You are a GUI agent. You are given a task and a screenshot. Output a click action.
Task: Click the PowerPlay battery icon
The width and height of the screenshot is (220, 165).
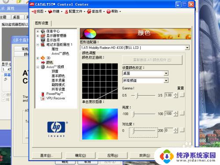point(43,94)
